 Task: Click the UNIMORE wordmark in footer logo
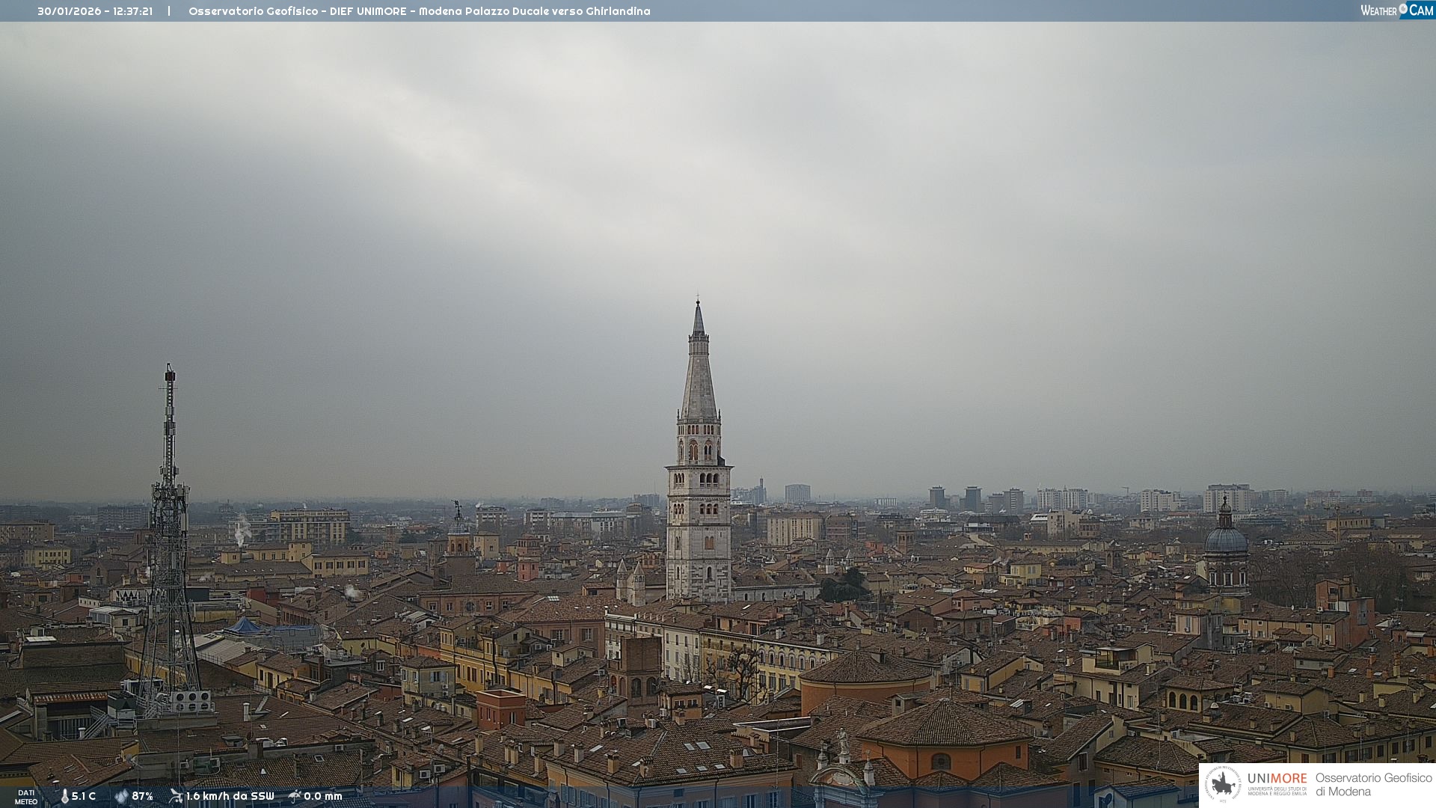point(1277,778)
